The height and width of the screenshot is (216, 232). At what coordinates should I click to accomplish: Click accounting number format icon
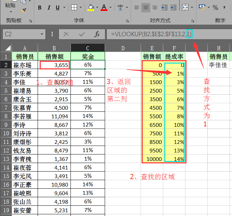tap(202, 8)
